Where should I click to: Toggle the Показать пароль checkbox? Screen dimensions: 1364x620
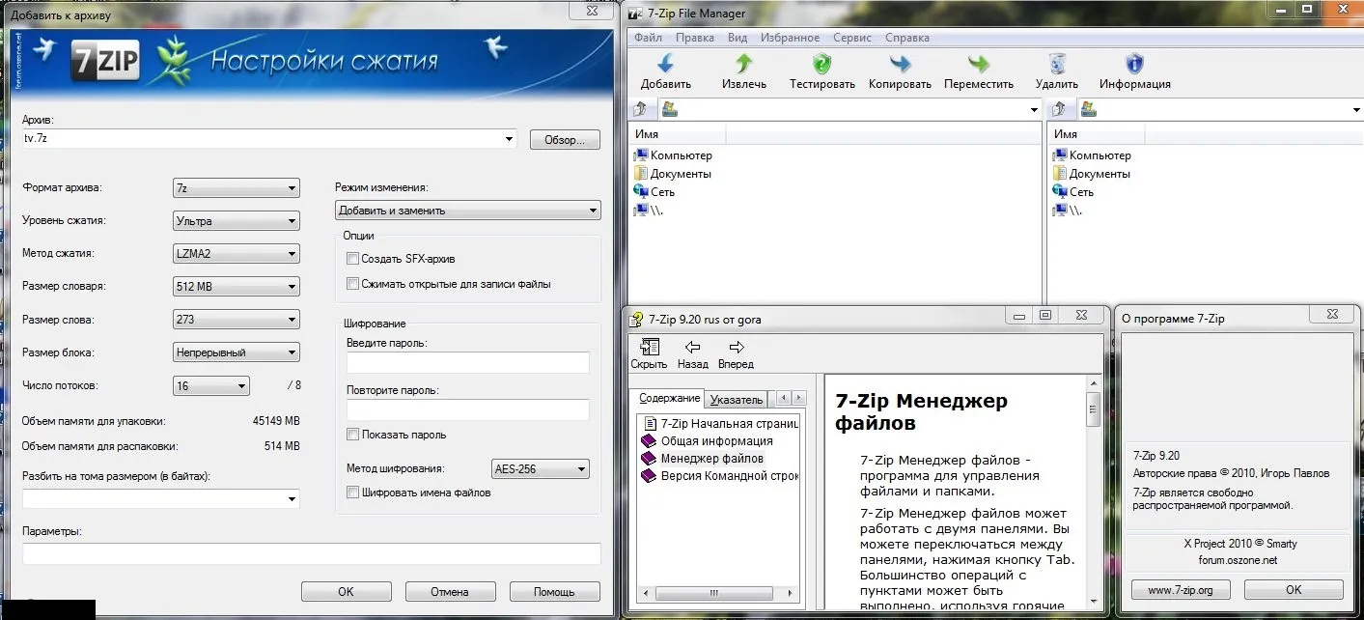(353, 435)
